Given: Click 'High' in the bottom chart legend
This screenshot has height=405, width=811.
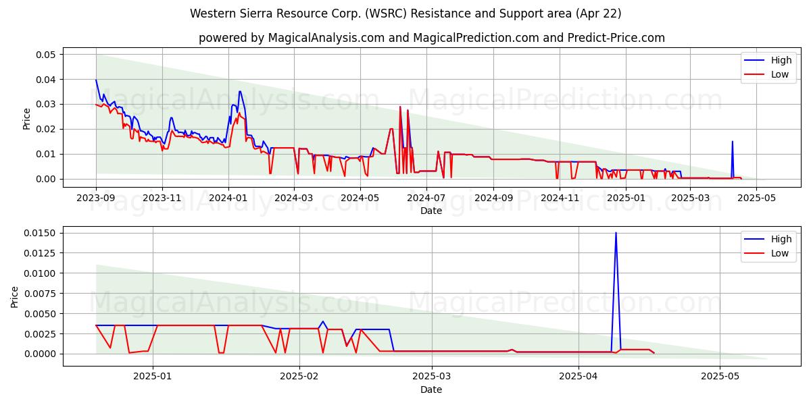Looking at the screenshot, I should pyautogui.click(x=781, y=239).
